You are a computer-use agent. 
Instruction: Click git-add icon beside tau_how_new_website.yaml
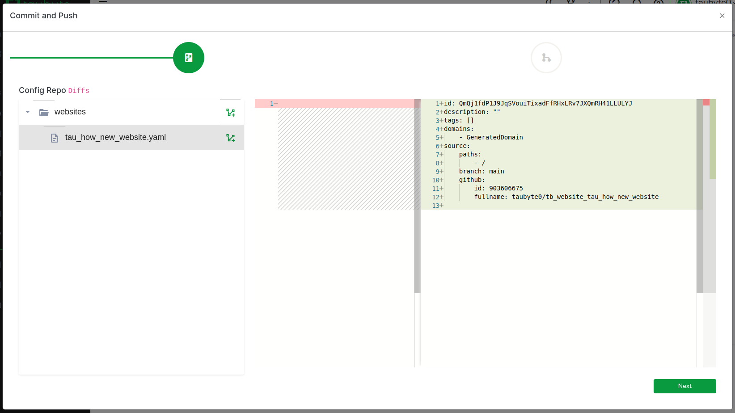pyautogui.click(x=231, y=138)
